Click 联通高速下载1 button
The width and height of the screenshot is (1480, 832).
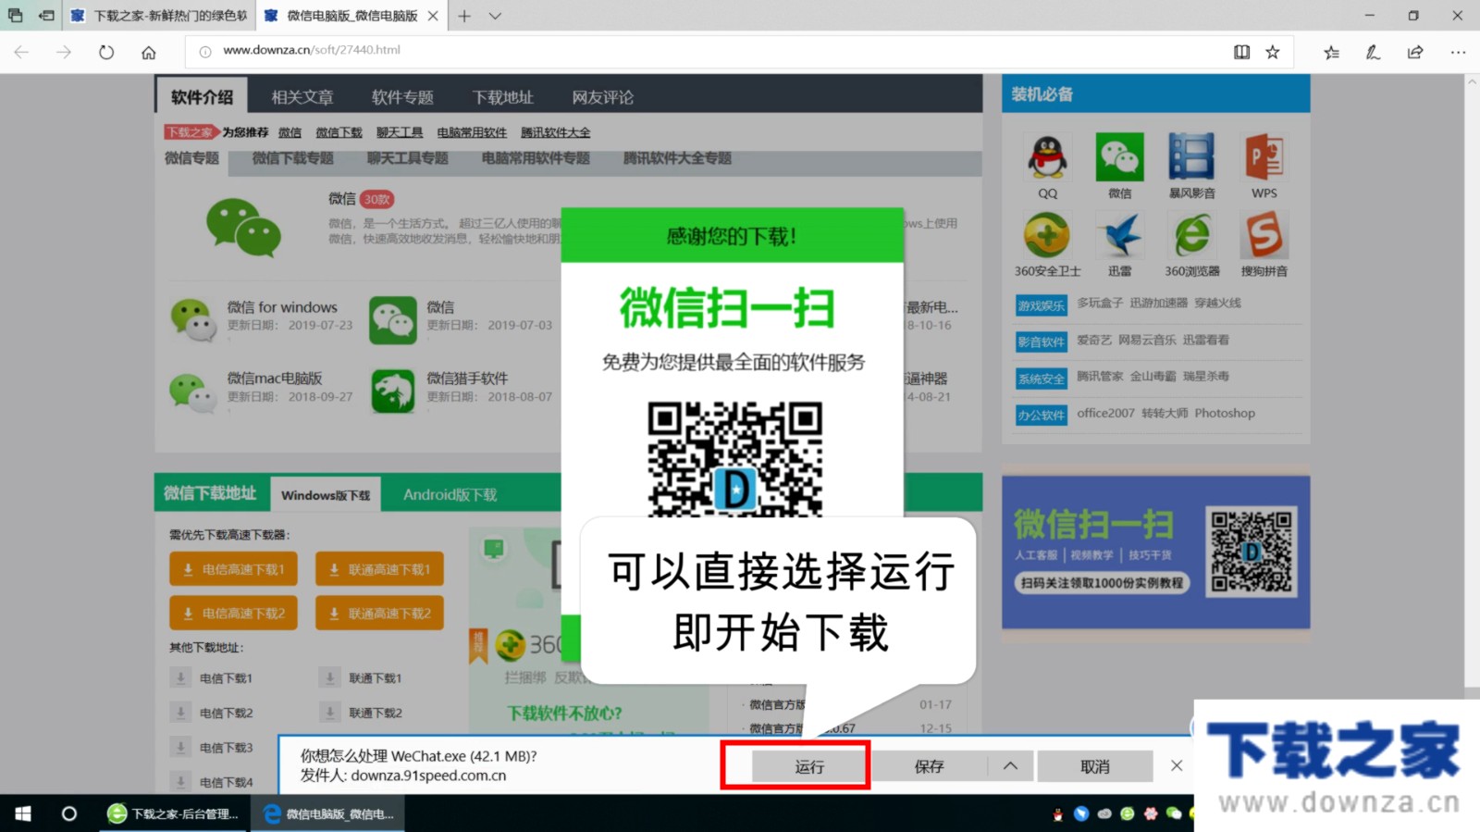[379, 569]
